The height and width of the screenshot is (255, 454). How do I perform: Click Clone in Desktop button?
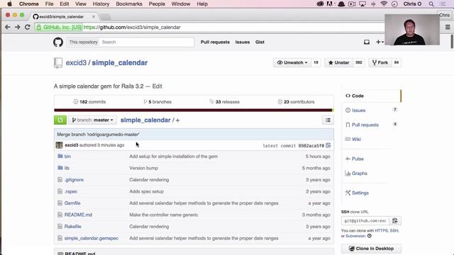[371, 249]
